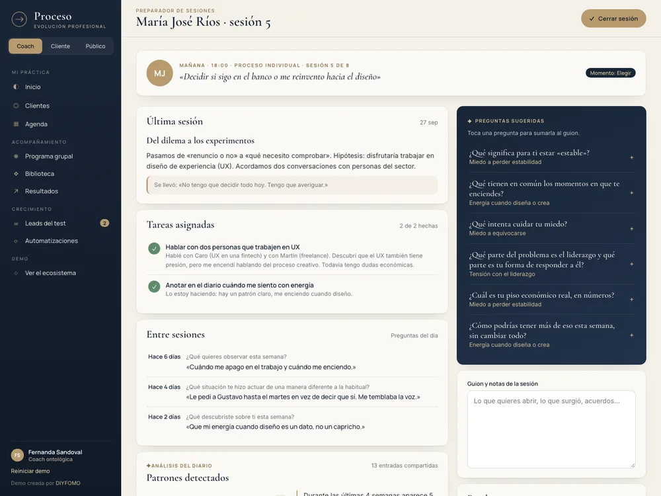This screenshot has width=661, height=496.
Task: Click the Leads del test count badge
Action: (x=104, y=223)
